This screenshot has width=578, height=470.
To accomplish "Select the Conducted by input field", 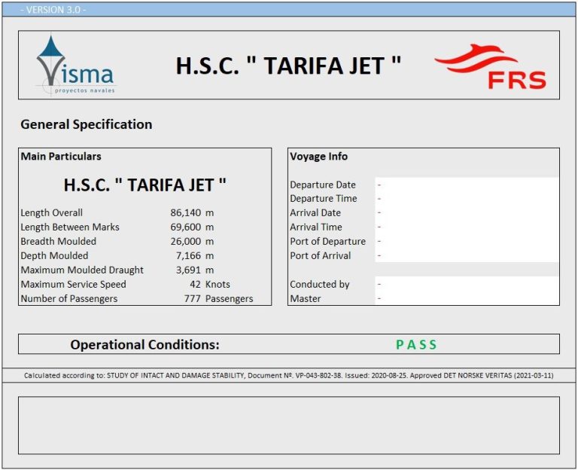I will [467, 284].
